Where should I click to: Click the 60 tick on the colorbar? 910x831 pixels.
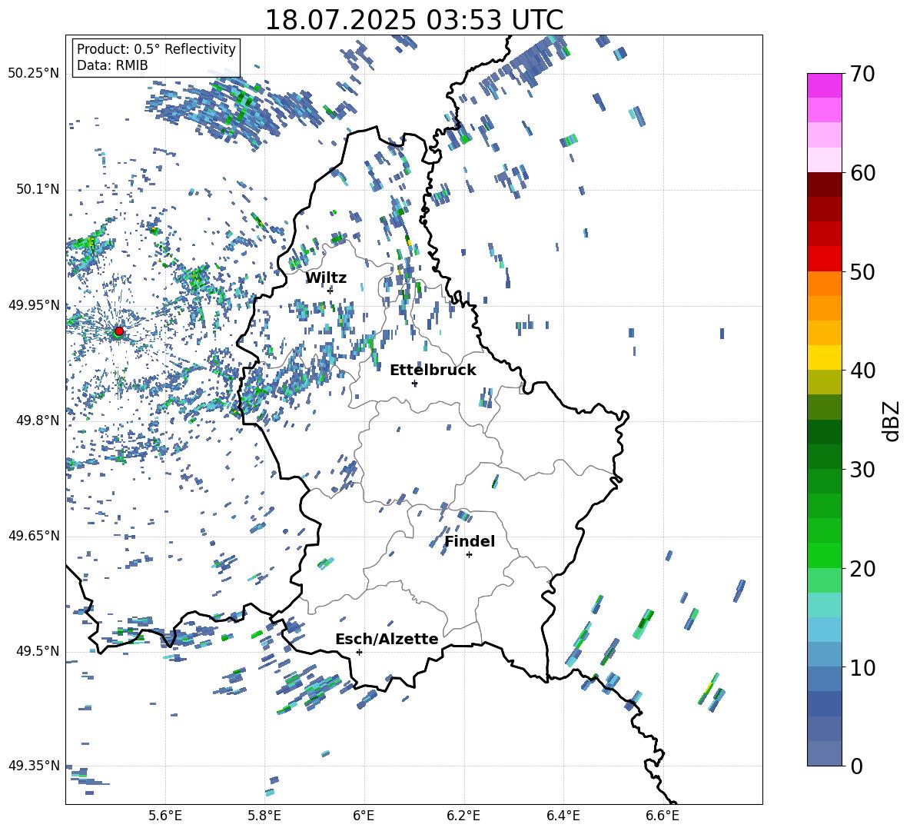pyautogui.click(x=862, y=173)
